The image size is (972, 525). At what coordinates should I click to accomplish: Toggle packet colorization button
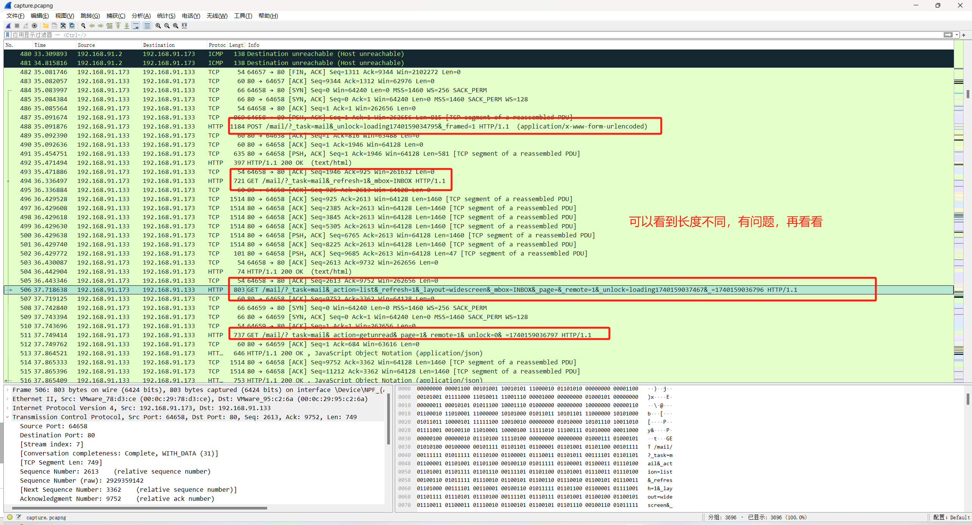147,26
